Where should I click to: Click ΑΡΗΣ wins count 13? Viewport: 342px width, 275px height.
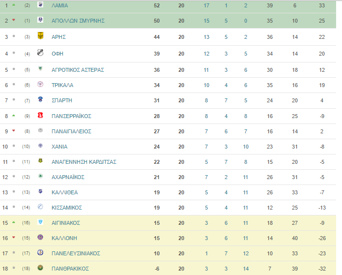(206, 37)
